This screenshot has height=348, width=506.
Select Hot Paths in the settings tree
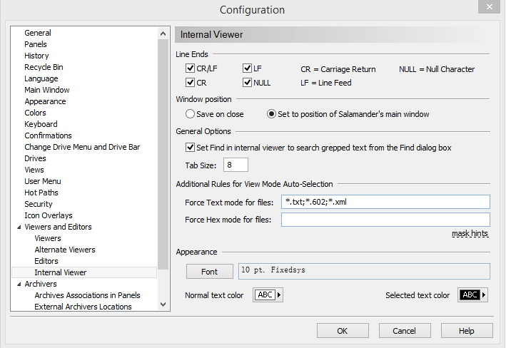point(41,193)
